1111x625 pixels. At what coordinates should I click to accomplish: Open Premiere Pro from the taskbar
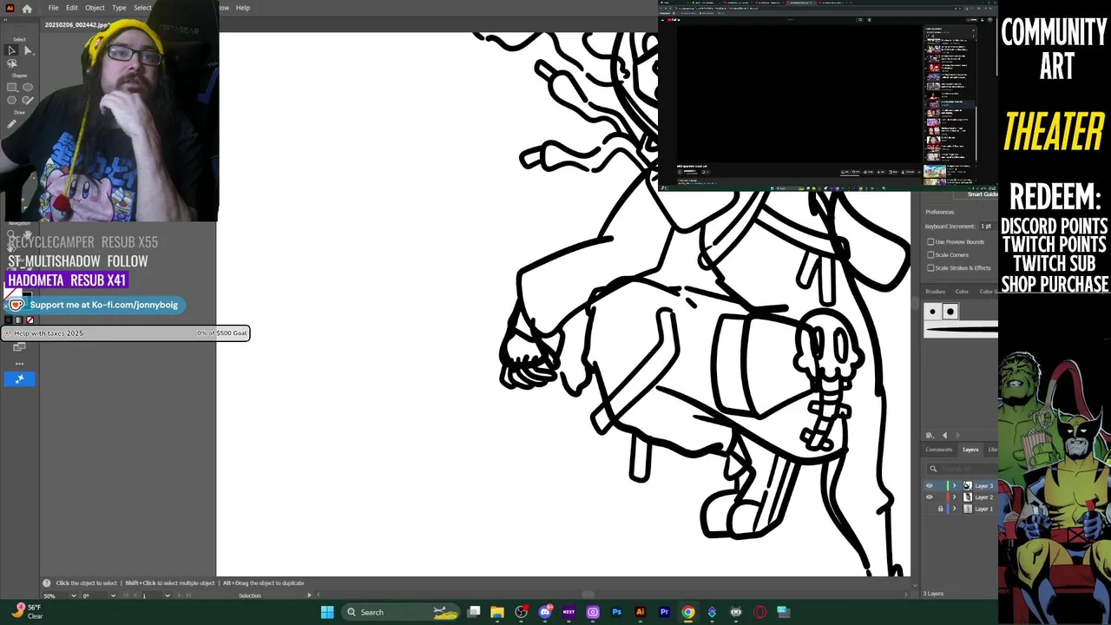coord(664,612)
